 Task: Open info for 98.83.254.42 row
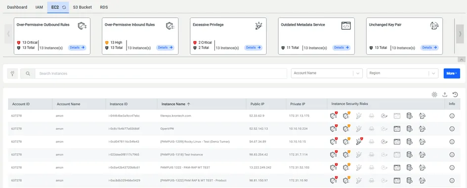coord(452,154)
